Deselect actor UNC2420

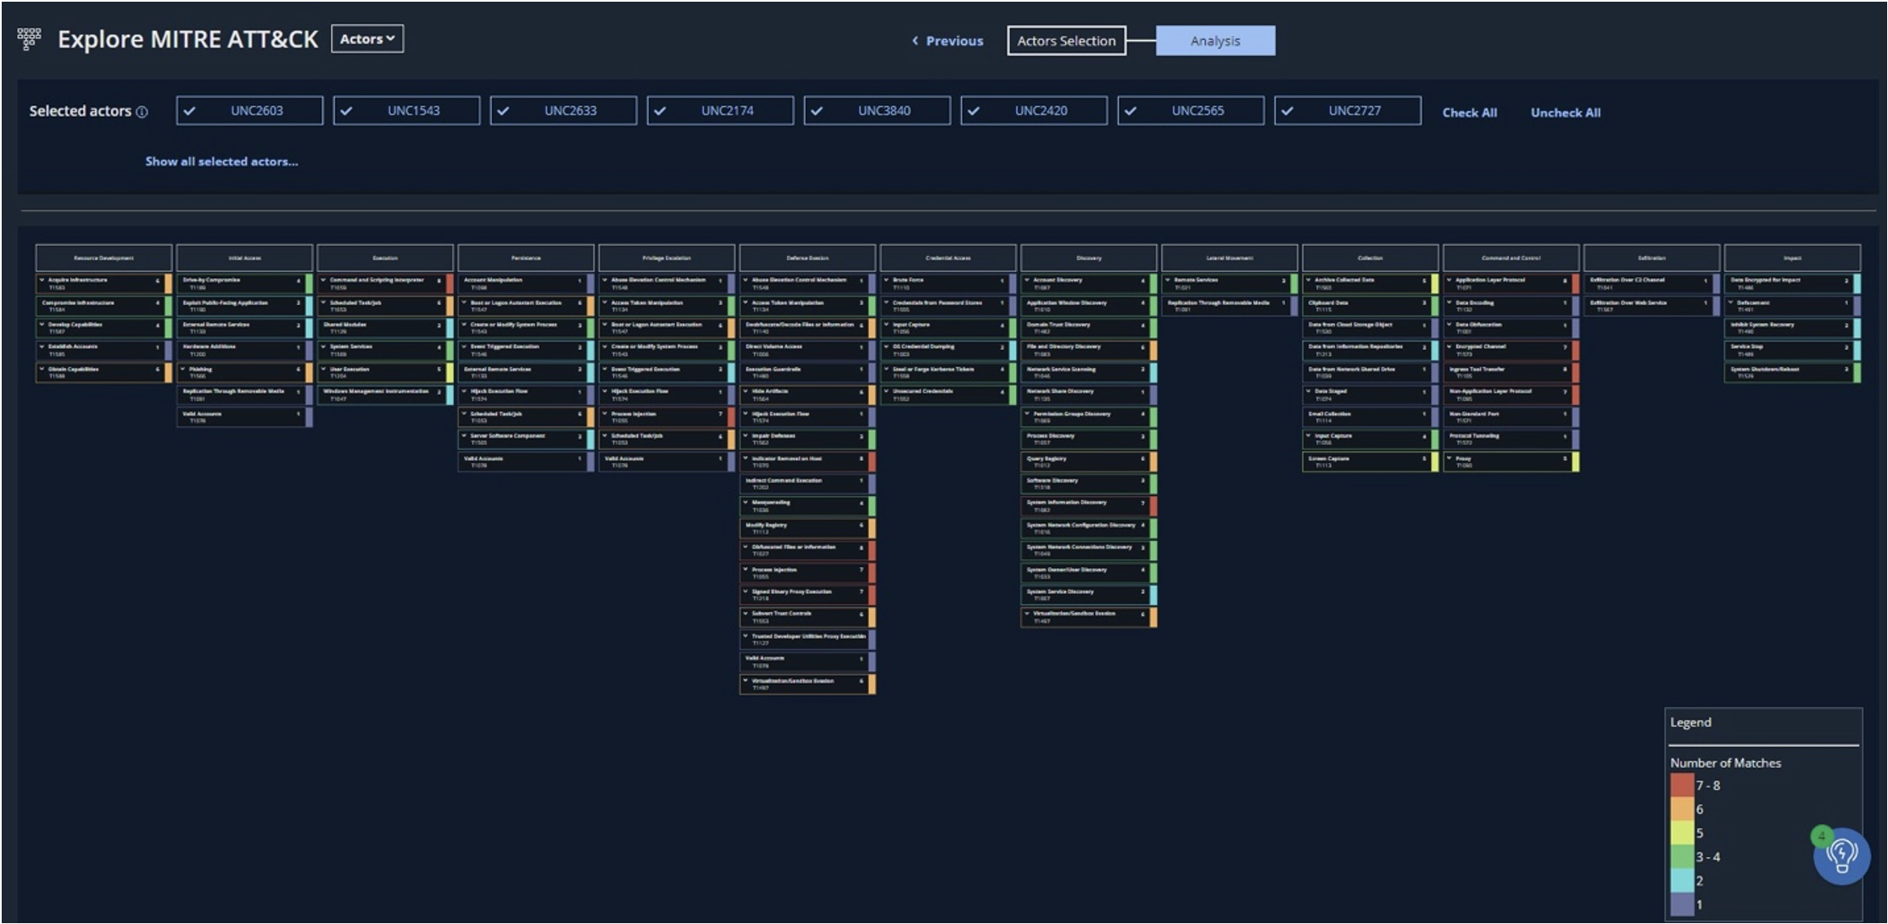point(1034,110)
